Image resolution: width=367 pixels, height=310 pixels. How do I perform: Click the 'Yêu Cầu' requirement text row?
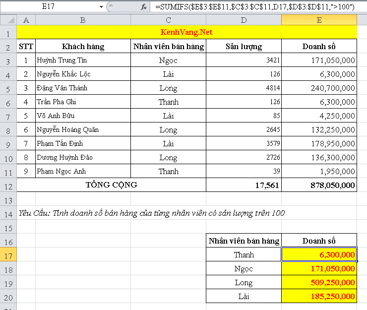[x=152, y=213]
